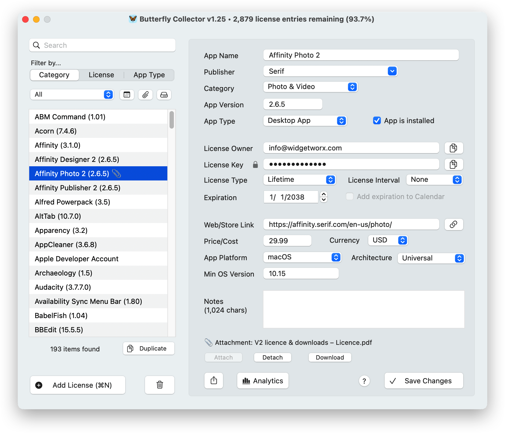The height and width of the screenshot is (433, 505).
Task: Click the Expiration date stepper arrows
Action: (324, 197)
